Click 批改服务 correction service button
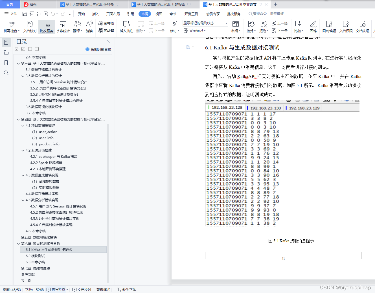This screenshot has width=375, height=293. 47,27
